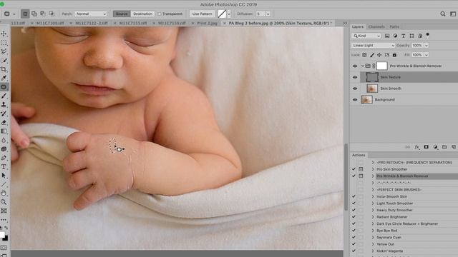This screenshot has height=257, width=458.
Task: Click the Use Pattern button
Action: 202,14
